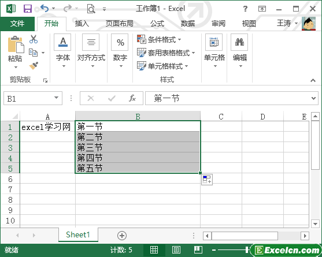Select the Format Painter brush icon
Screen dimensions: 322x257
click(34, 66)
